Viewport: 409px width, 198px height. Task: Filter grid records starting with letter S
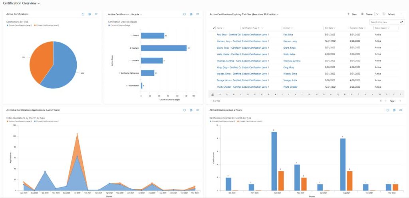pyautogui.click(x=351, y=94)
